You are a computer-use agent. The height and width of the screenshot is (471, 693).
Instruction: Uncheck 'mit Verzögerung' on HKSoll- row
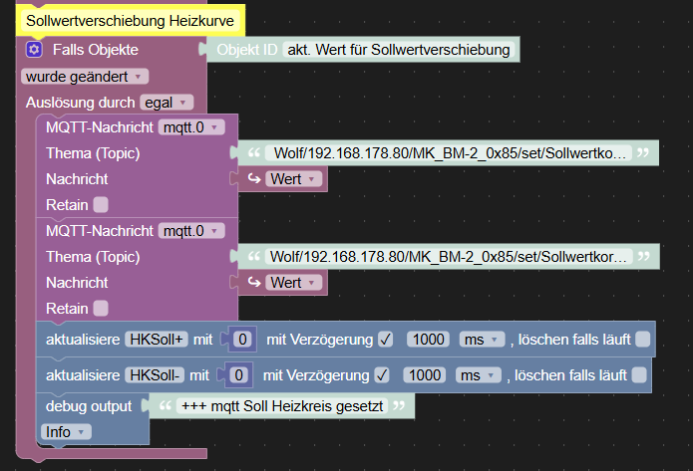382,375
